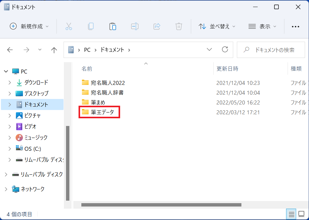Click PC in the address breadcrumb
This screenshot has width=309, height=220.
point(87,50)
